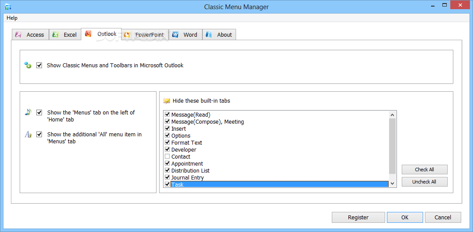Uncheck the Appointment checkbox
The width and height of the screenshot is (473, 232).
[x=167, y=163]
